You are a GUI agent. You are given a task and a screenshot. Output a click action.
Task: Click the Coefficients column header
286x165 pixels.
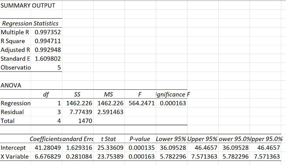pos(46,139)
